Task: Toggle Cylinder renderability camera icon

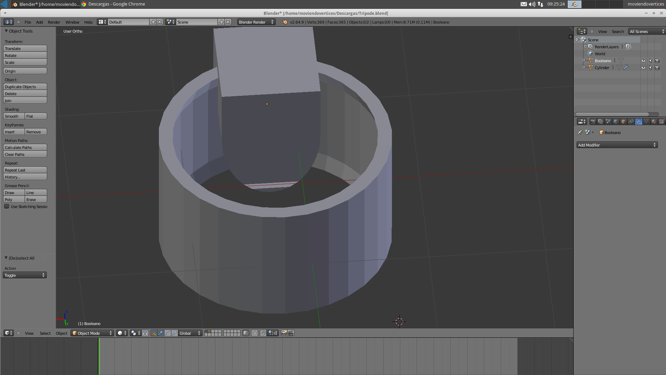Action: tap(657, 68)
